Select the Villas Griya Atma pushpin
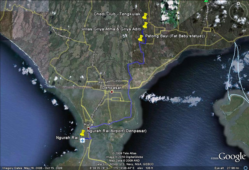This screenshot has height=170, width=249. [x=145, y=25]
